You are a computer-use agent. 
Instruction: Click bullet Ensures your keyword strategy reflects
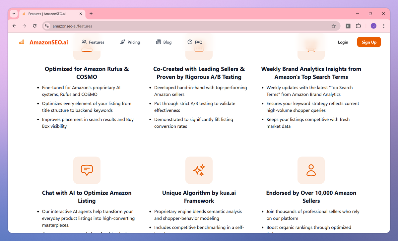click(313, 107)
